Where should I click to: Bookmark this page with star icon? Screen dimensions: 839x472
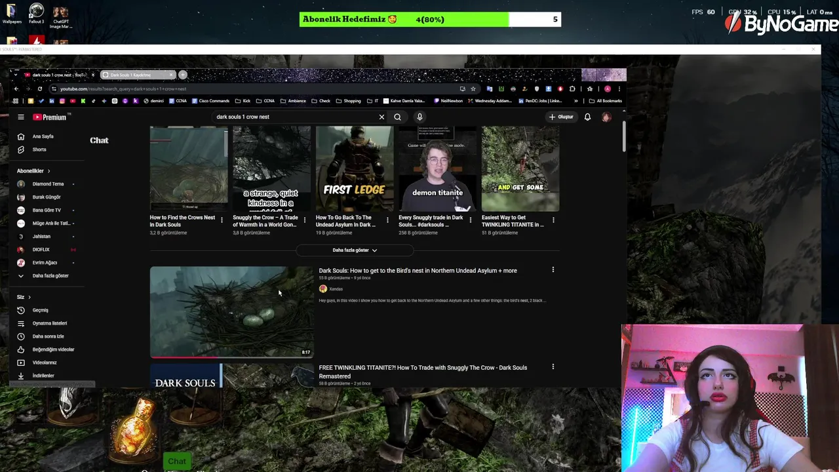473,88
